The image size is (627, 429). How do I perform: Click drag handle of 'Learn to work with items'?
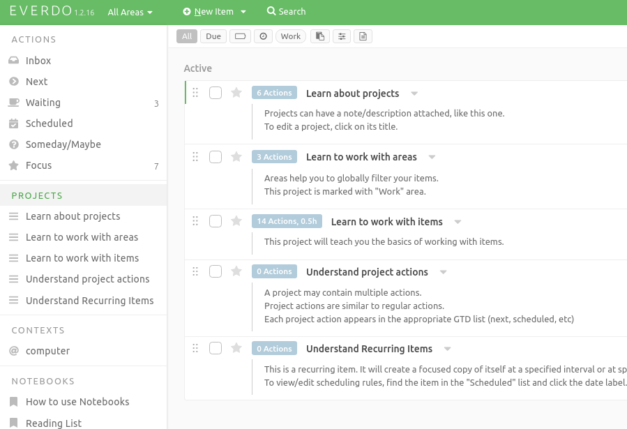pyautogui.click(x=195, y=221)
